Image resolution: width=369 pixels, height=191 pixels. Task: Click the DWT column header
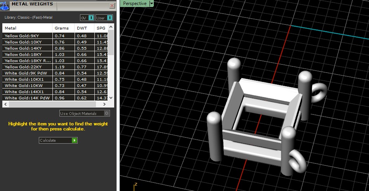coord(84,28)
